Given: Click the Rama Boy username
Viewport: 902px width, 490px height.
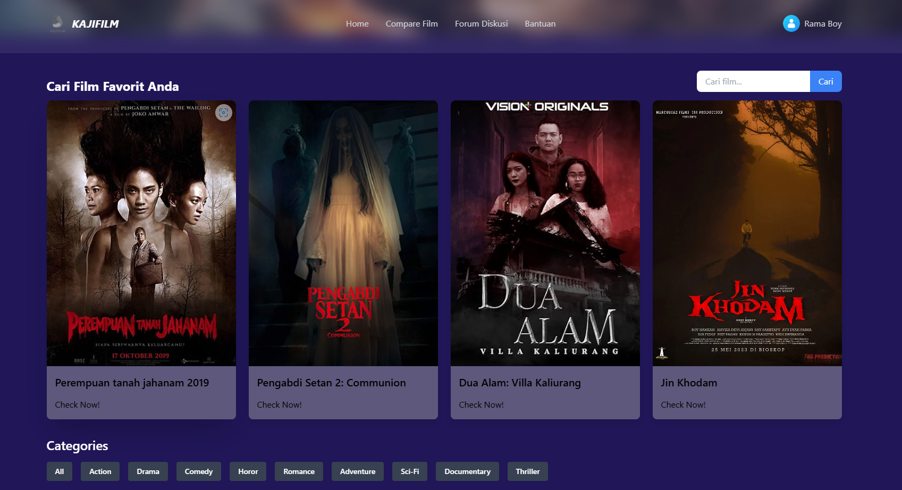Looking at the screenshot, I should tap(823, 24).
